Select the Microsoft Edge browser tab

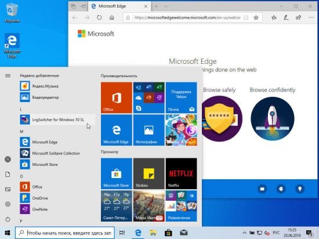pyautogui.click(x=119, y=6)
